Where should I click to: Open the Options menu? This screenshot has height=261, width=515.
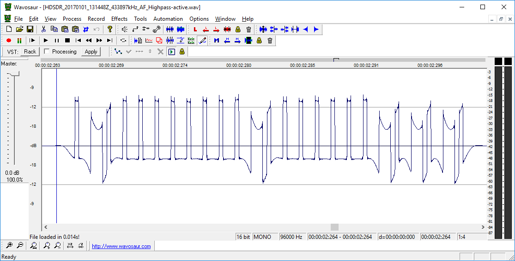(199, 19)
